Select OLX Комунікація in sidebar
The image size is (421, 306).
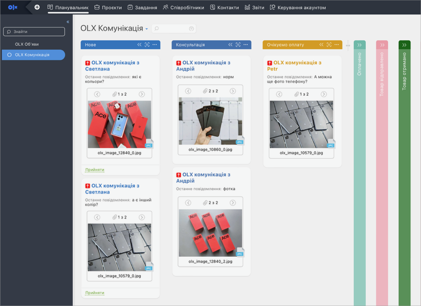click(33, 55)
